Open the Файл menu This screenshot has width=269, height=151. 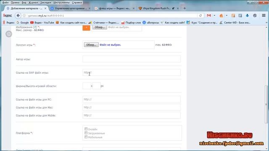tap(5, 3)
